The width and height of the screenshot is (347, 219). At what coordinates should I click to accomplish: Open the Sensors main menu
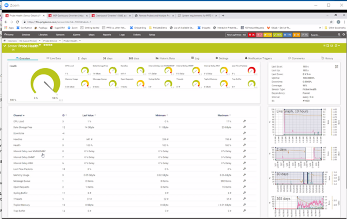[60, 35]
